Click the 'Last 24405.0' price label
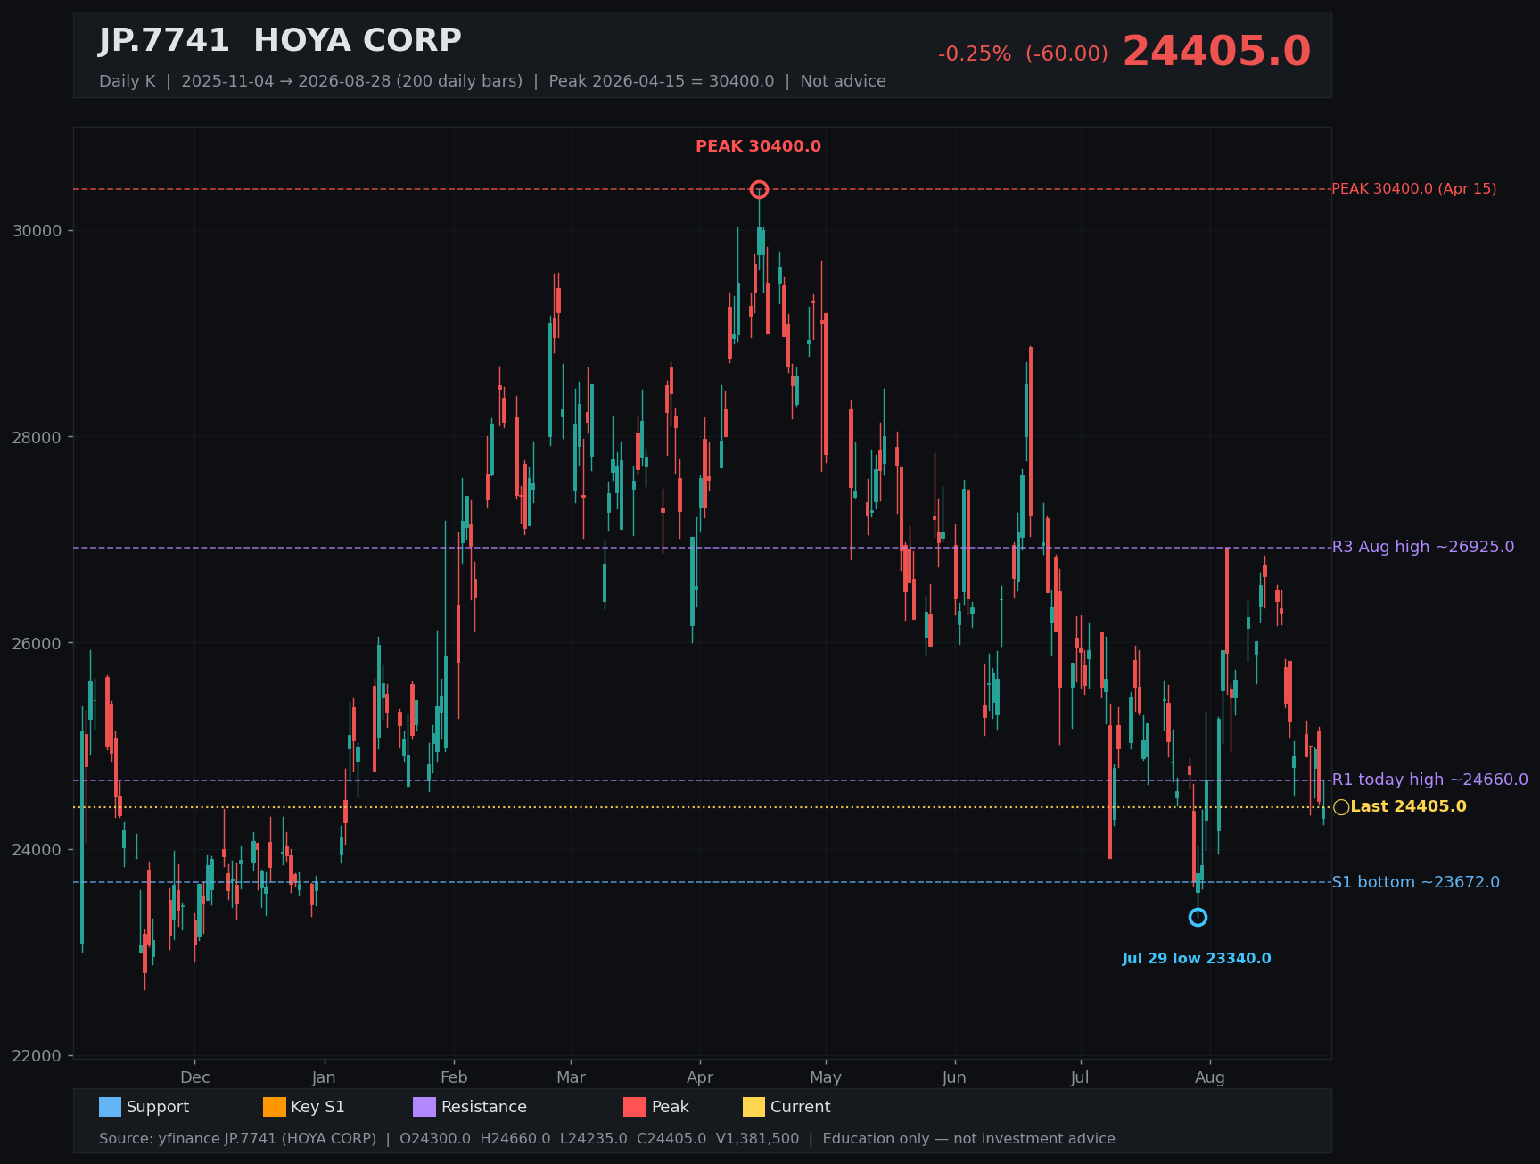This screenshot has height=1164, width=1540. (1408, 806)
